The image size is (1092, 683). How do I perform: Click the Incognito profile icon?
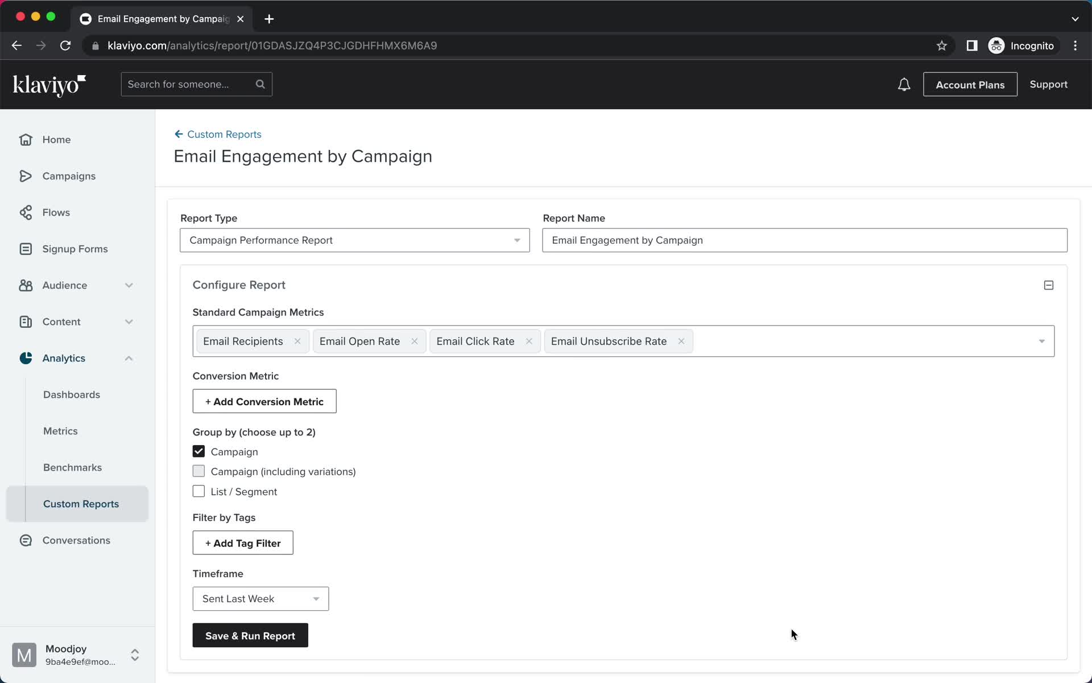click(x=996, y=46)
